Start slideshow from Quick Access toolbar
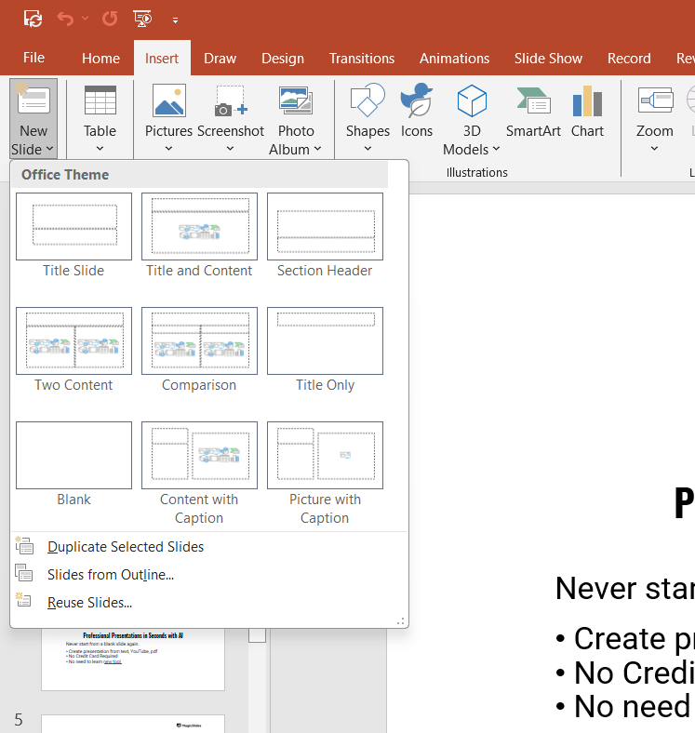Image resolution: width=695 pixels, height=733 pixels. tap(142, 19)
